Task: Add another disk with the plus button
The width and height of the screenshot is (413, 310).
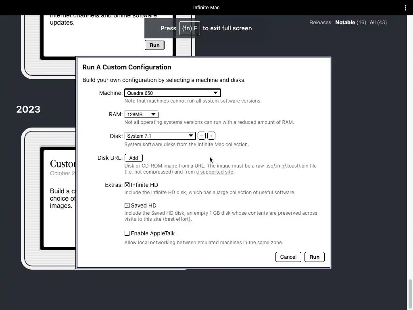Action: click(x=211, y=136)
